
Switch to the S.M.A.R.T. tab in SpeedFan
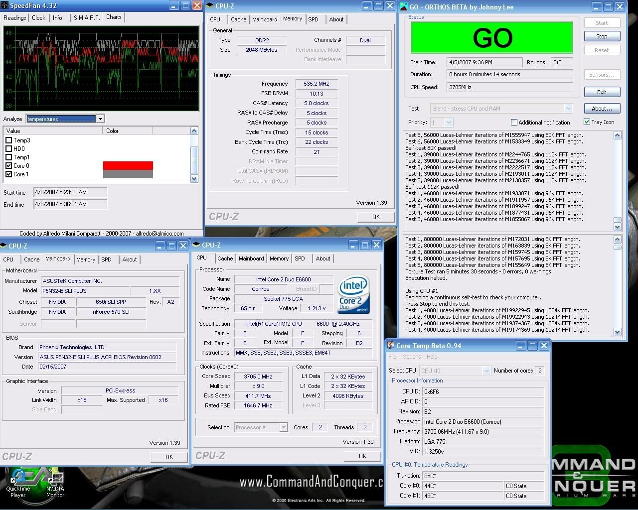pyautogui.click(x=86, y=18)
